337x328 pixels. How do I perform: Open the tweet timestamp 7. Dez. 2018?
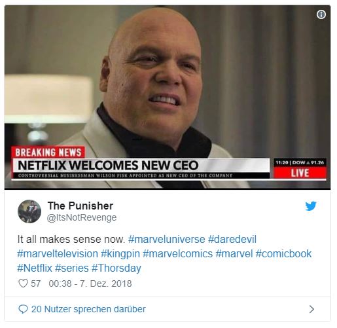pyautogui.click(x=90, y=283)
